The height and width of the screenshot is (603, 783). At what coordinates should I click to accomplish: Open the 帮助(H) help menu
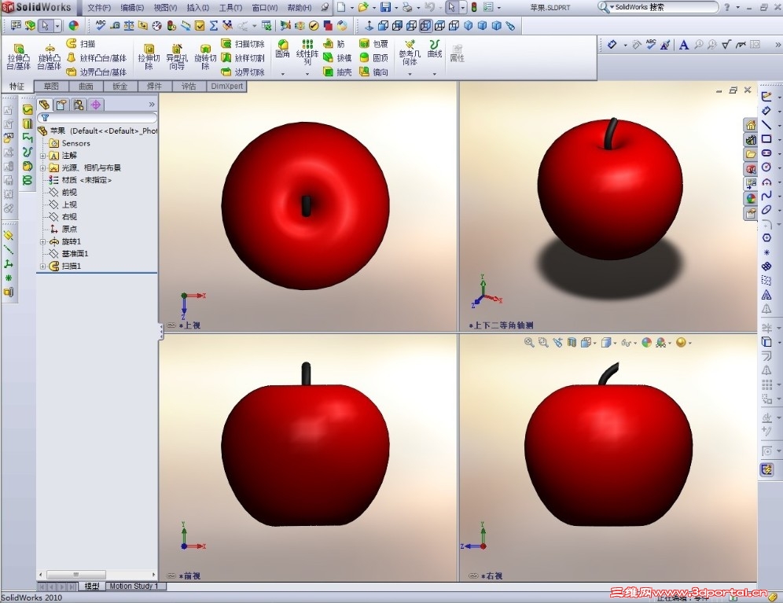[x=299, y=8]
